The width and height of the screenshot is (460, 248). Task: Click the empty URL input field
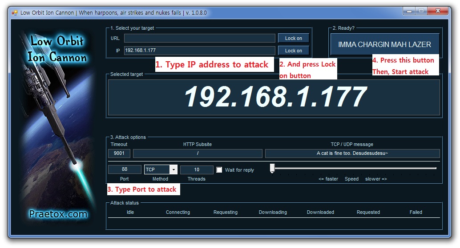pyautogui.click(x=199, y=38)
